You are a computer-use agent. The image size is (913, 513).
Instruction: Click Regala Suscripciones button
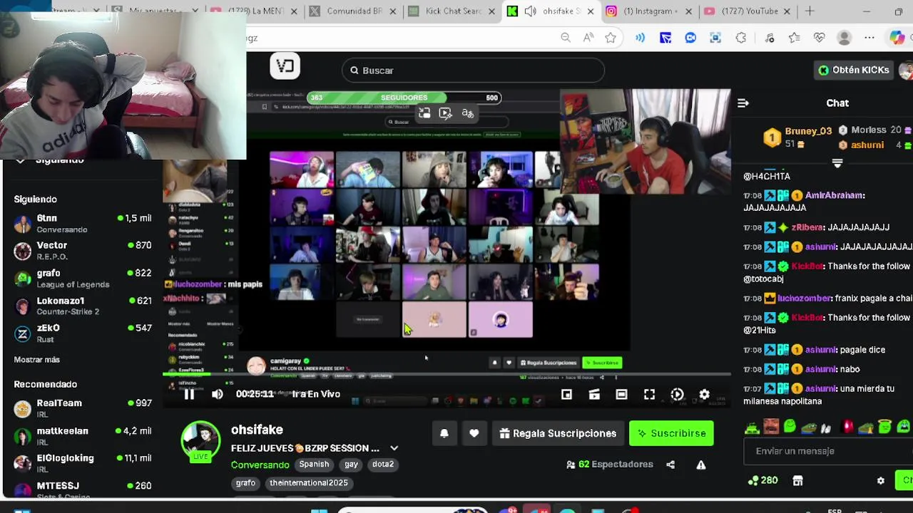click(558, 433)
